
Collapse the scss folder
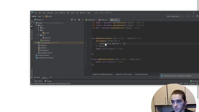[39, 35]
